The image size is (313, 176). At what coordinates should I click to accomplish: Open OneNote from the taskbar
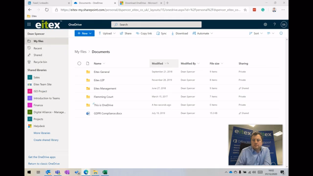(67, 172)
